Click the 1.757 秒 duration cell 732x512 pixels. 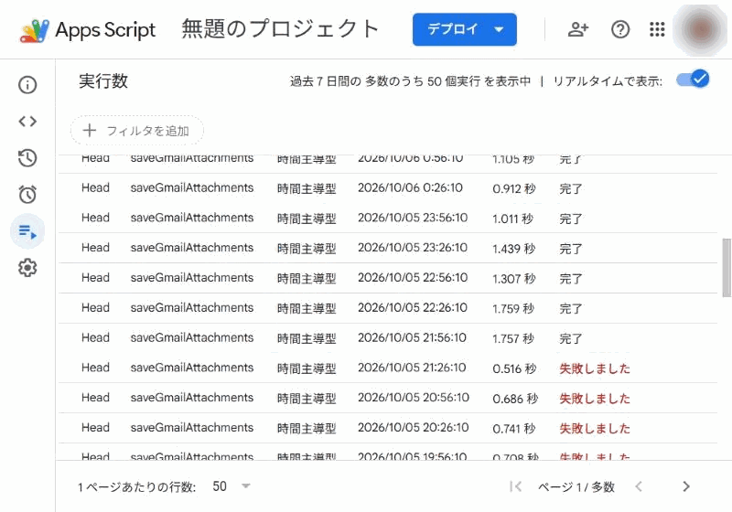(513, 338)
